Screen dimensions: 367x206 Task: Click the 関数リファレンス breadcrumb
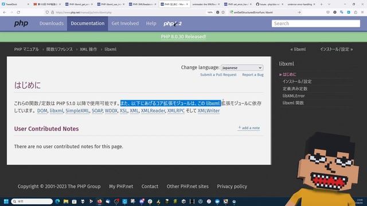pos(60,49)
